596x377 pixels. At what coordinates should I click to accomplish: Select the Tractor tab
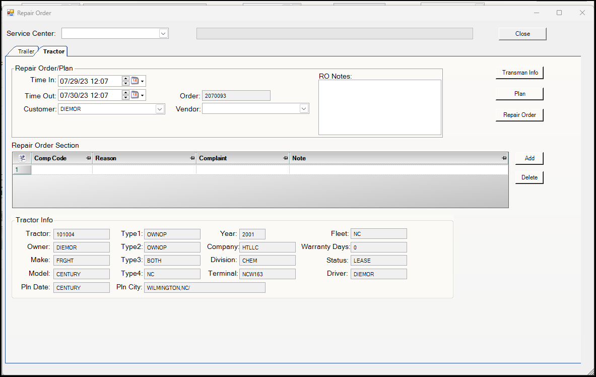53,51
